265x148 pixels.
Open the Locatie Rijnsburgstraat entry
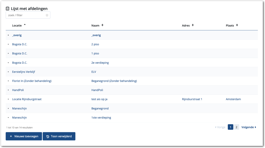coord(27,99)
